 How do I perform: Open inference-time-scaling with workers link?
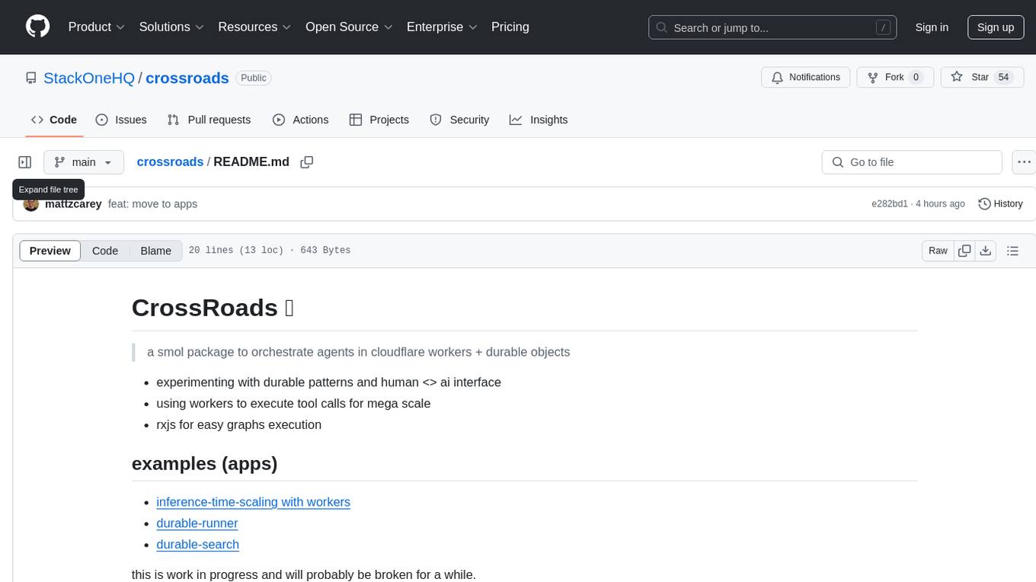point(253,502)
